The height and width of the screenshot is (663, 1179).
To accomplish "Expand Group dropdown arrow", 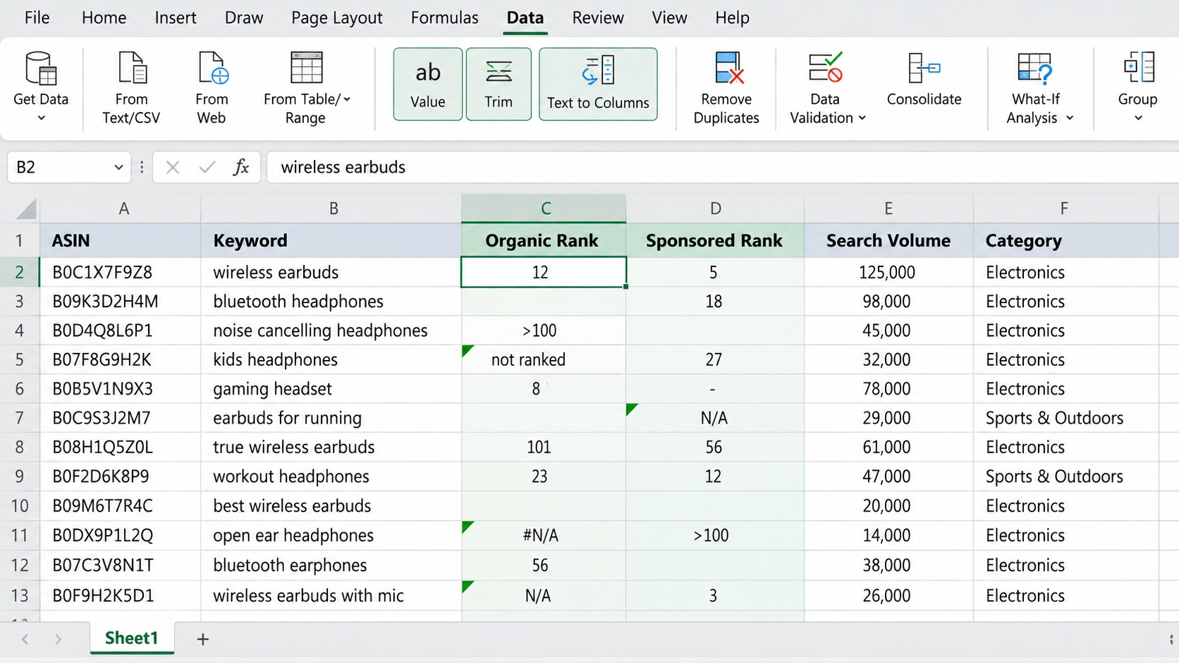I will tap(1137, 118).
